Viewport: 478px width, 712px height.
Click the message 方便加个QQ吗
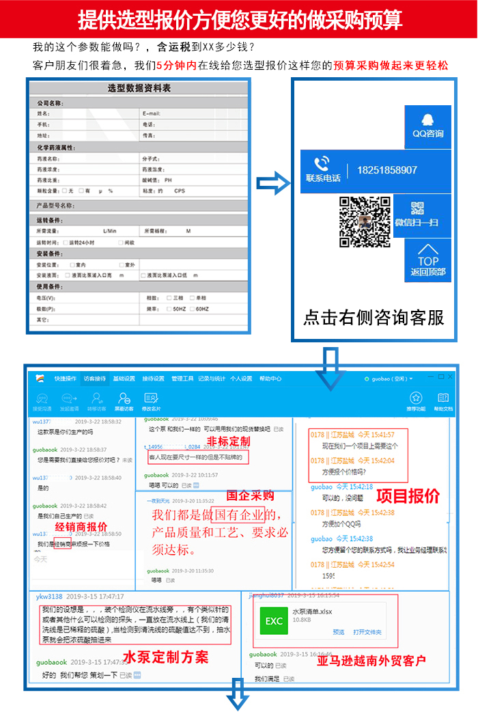click(341, 523)
